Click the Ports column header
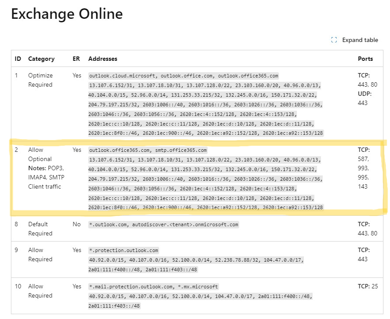 point(366,59)
